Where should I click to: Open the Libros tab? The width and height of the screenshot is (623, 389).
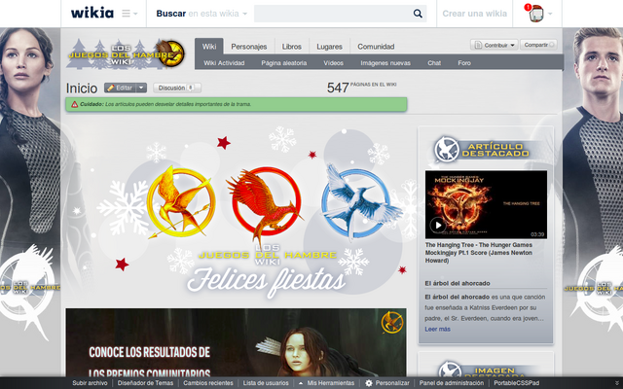[x=292, y=47]
